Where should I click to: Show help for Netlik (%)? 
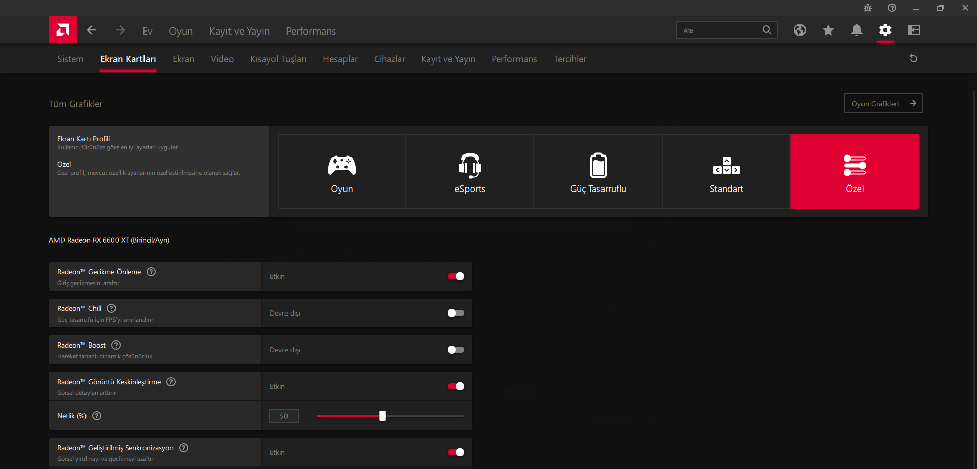pyautogui.click(x=97, y=416)
